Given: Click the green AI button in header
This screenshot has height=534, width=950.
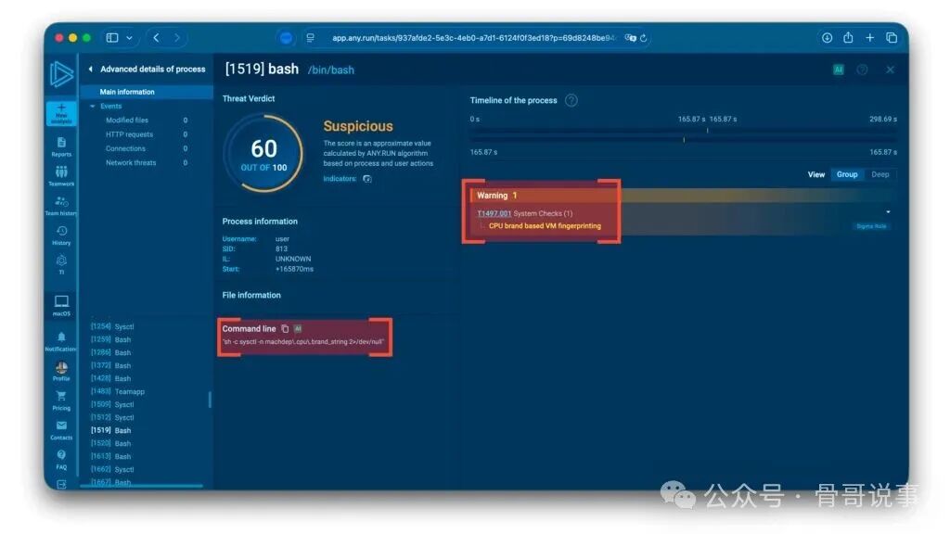Looking at the screenshot, I should pyautogui.click(x=839, y=70).
